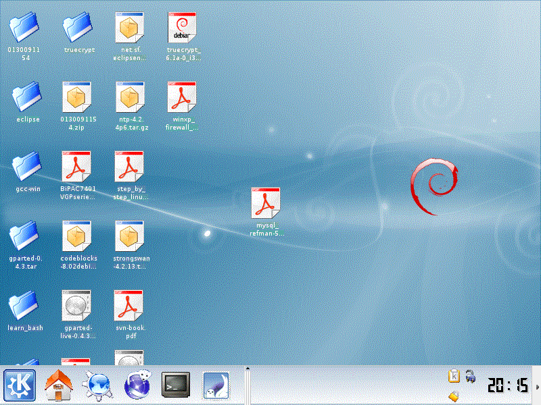Select the BiPAC7401VGP PDF document

pyautogui.click(x=76, y=167)
